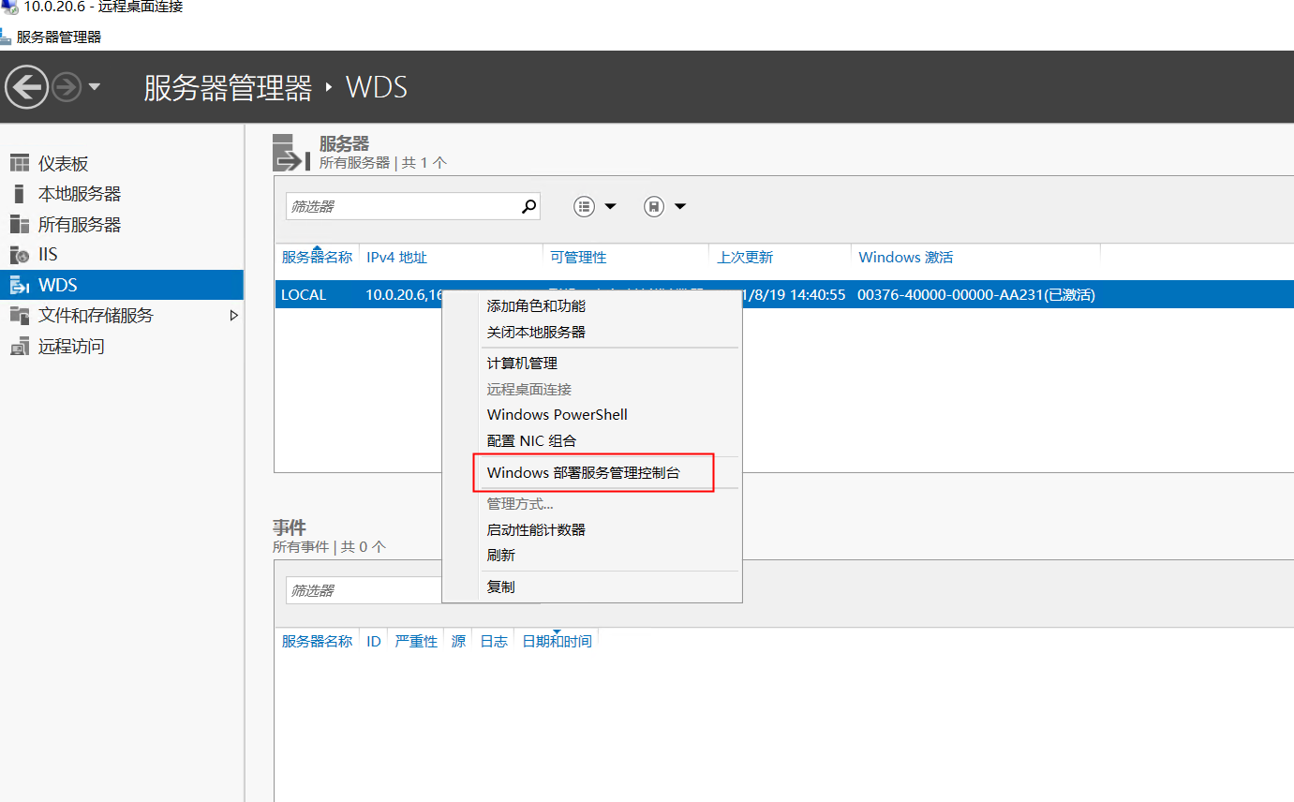
Task: Click the Server Manager title bar app icon
Action: tap(5, 37)
